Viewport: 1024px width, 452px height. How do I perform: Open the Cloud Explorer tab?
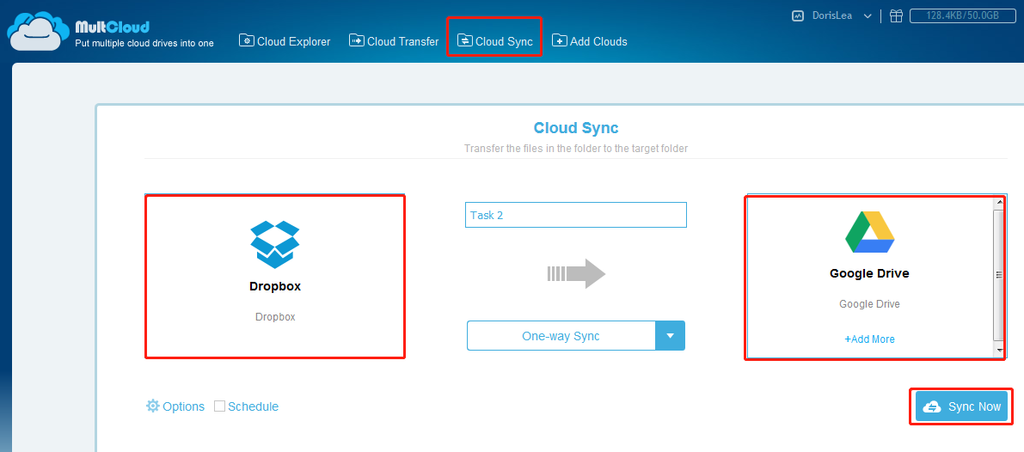pyautogui.click(x=285, y=41)
